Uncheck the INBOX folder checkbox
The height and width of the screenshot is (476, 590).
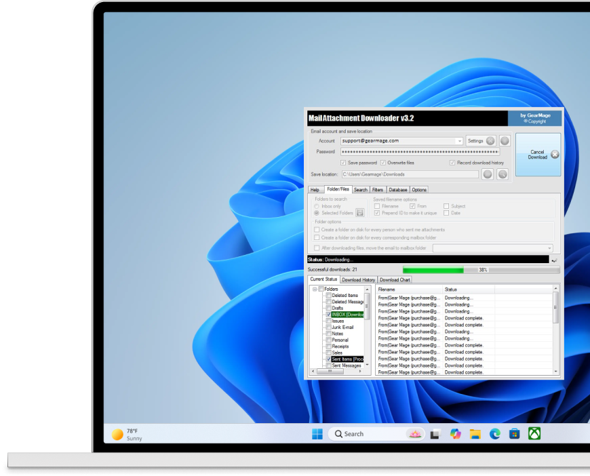pos(329,315)
